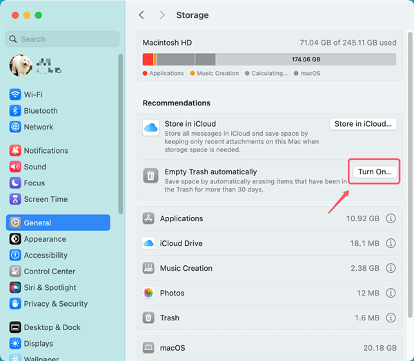
Task: Click the Empty Trash automatically trash icon
Action: pyautogui.click(x=150, y=176)
